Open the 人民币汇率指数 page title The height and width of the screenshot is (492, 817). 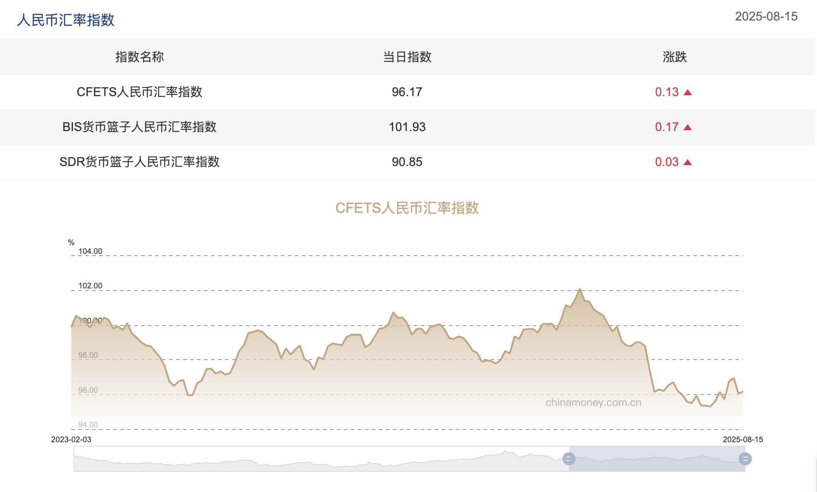click(66, 20)
